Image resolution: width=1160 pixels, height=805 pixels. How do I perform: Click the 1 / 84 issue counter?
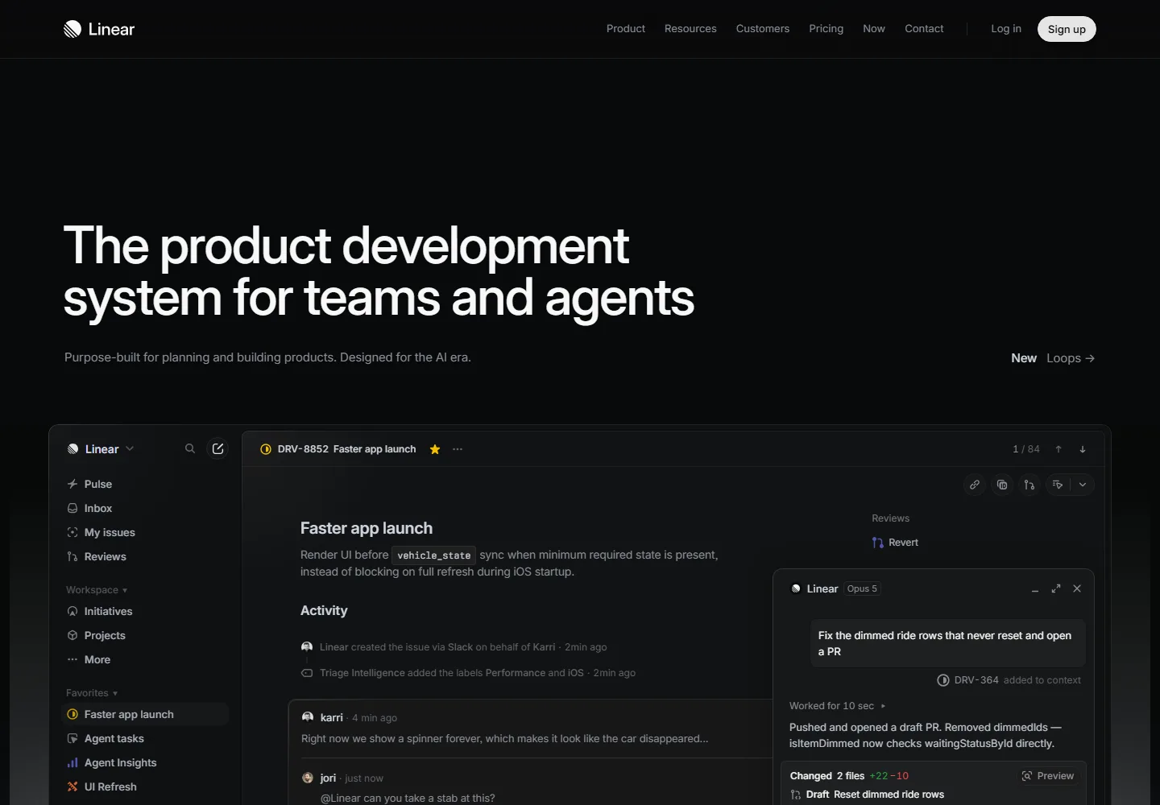(x=1026, y=449)
